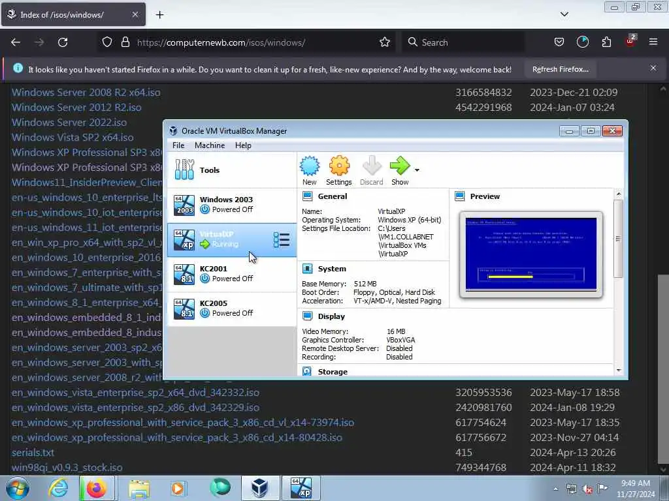Select the Windows 2003 VM icon
Viewport: 669px width, 501px height.
[184, 204]
